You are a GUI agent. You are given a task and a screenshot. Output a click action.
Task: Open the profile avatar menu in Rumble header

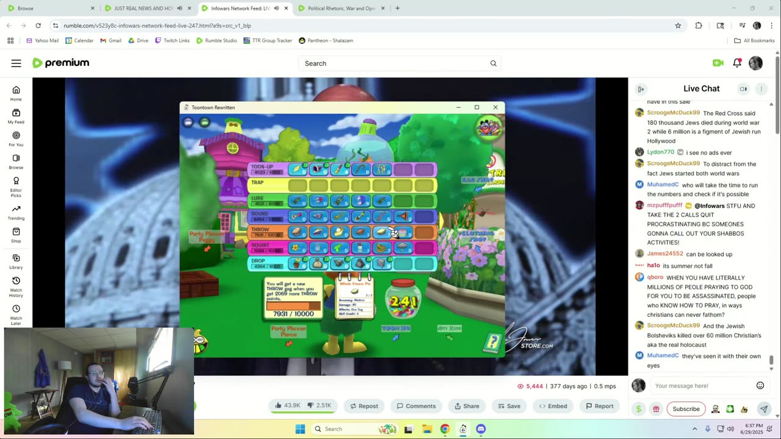point(755,63)
